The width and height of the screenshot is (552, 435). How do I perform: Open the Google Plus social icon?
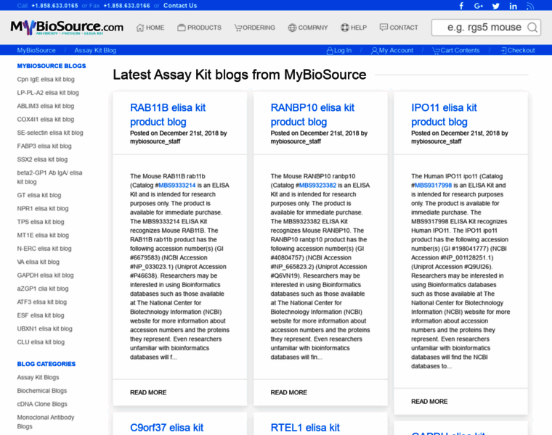[479, 6]
